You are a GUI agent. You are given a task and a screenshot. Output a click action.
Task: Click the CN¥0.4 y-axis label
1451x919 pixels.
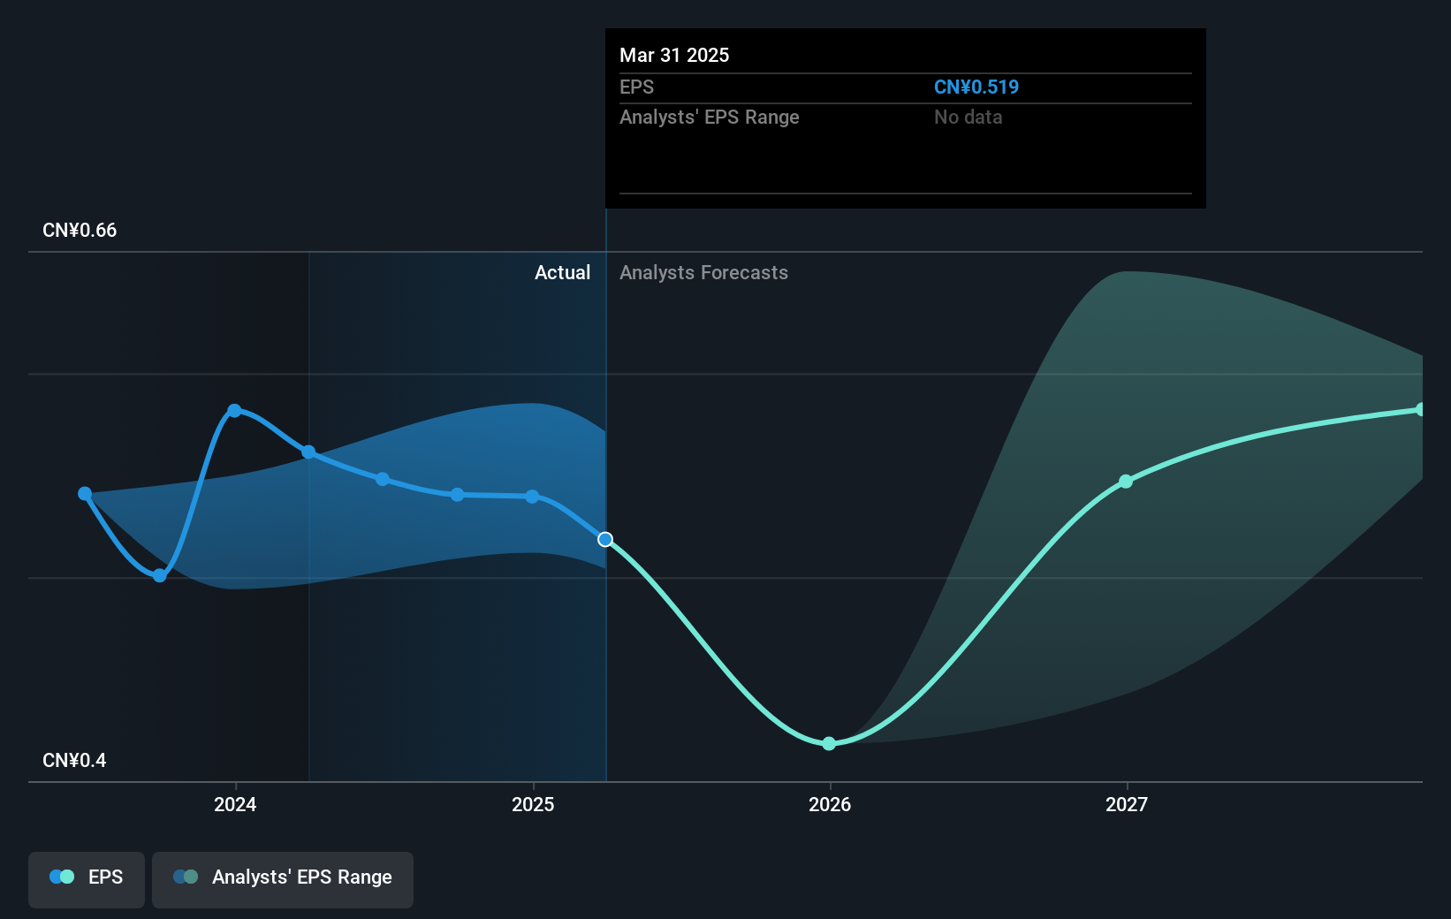point(74,760)
